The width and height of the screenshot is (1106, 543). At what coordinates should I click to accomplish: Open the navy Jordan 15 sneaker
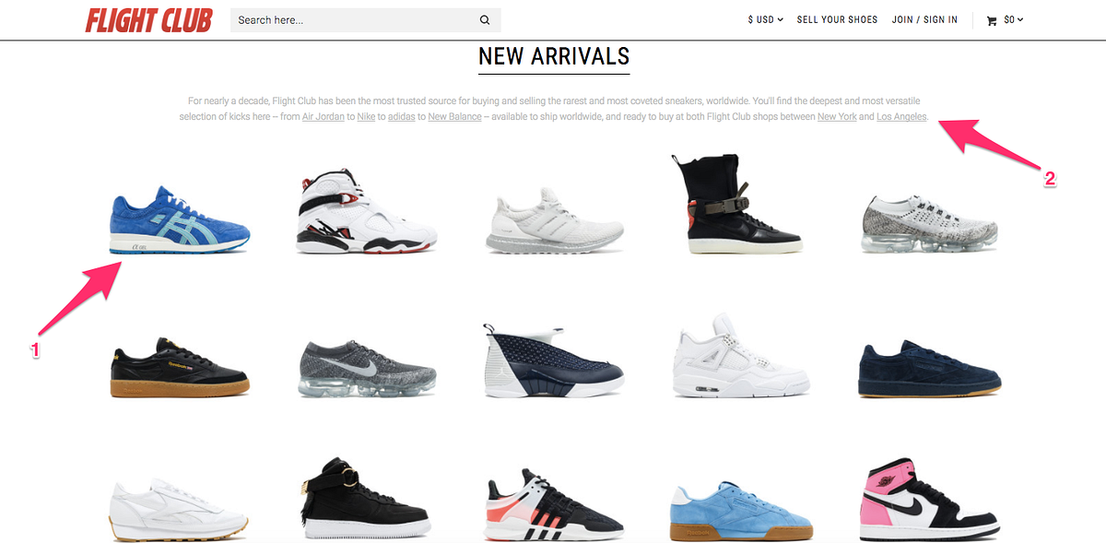[552, 360]
